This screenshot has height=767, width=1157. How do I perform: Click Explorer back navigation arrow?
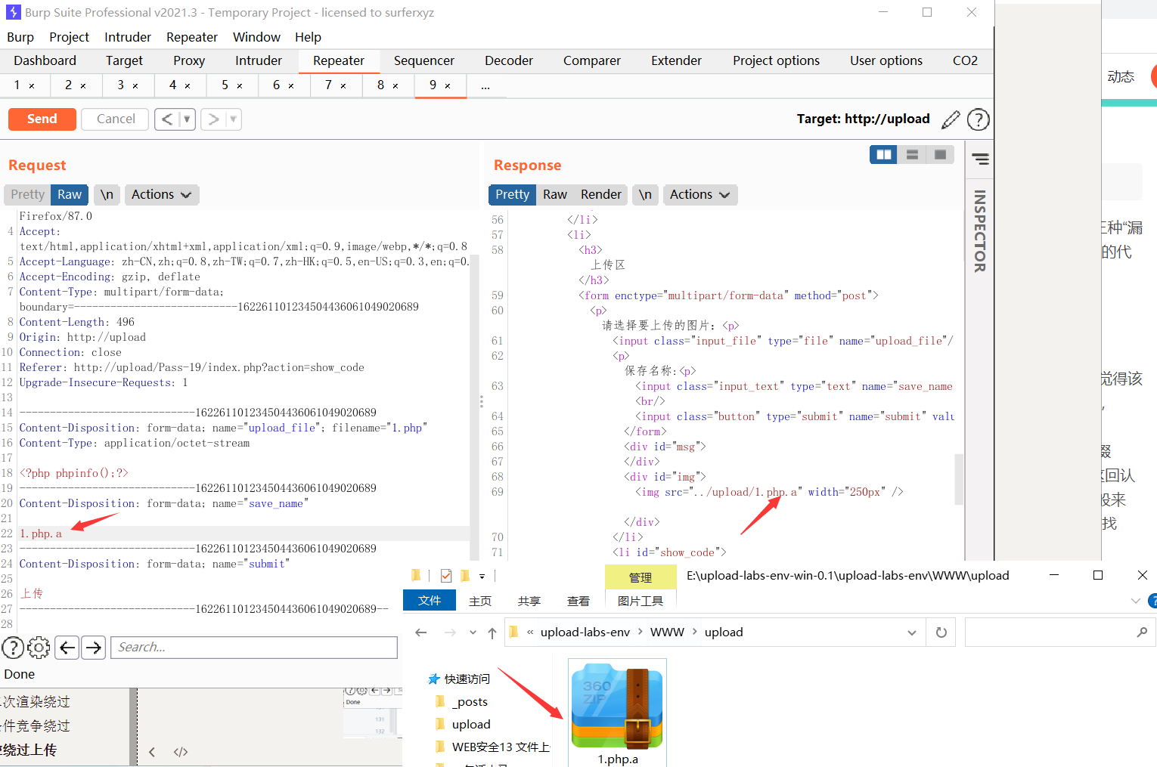pyautogui.click(x=421, y=632)
